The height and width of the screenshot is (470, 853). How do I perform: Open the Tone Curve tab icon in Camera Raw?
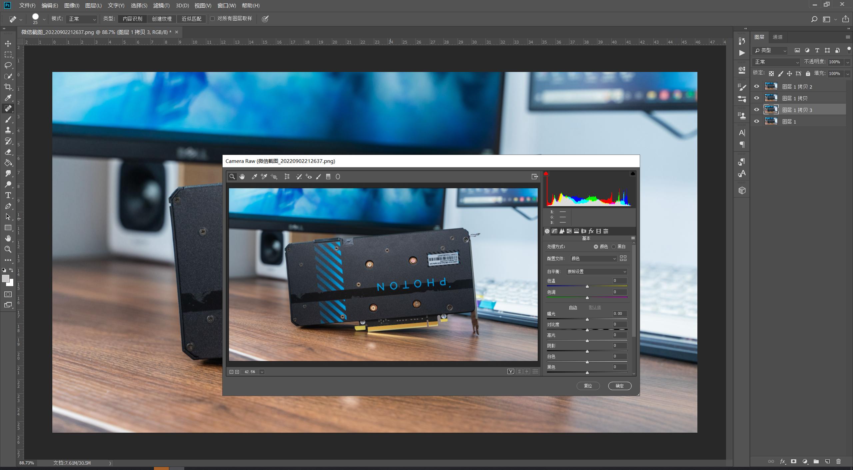click(x=554, y=231)
